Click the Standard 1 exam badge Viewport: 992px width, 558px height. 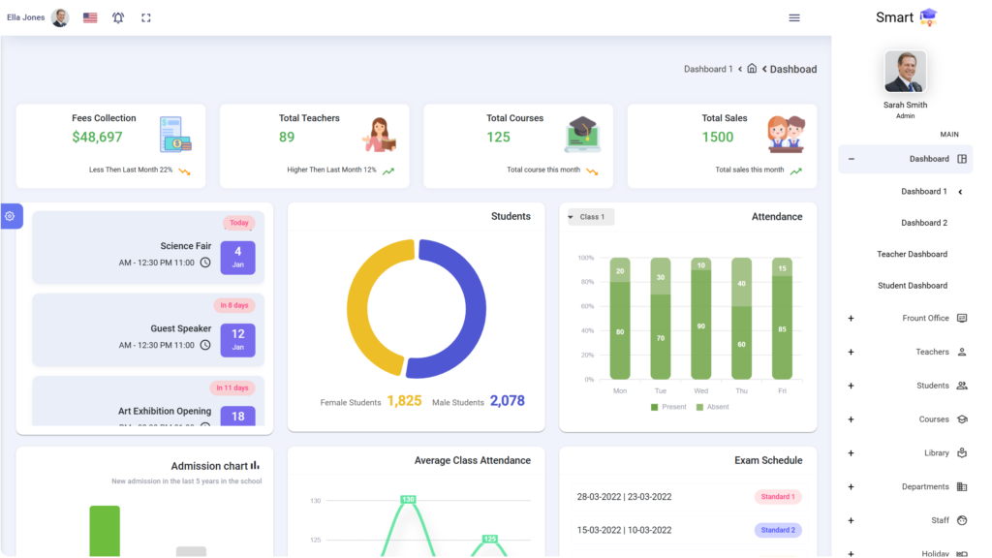click(x=778, y=497)
